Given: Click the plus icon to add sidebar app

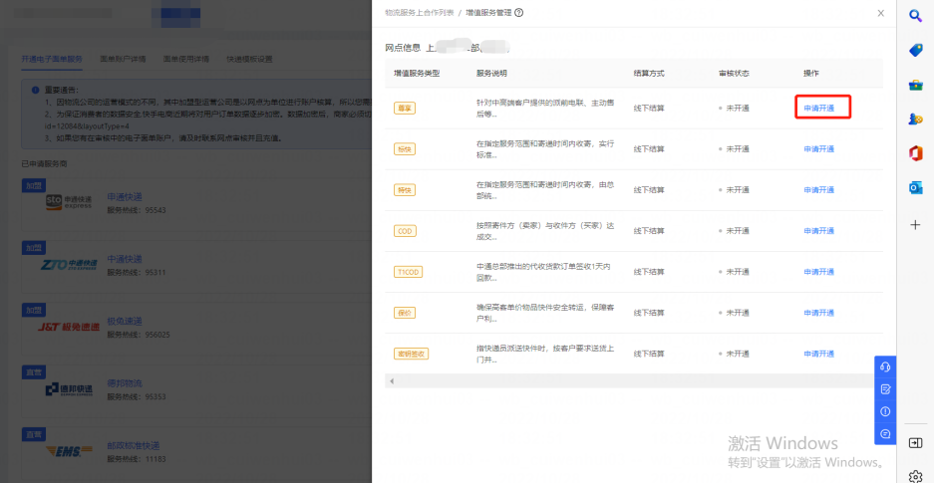Looking at the screenshot, I should (x=915, y=224).
